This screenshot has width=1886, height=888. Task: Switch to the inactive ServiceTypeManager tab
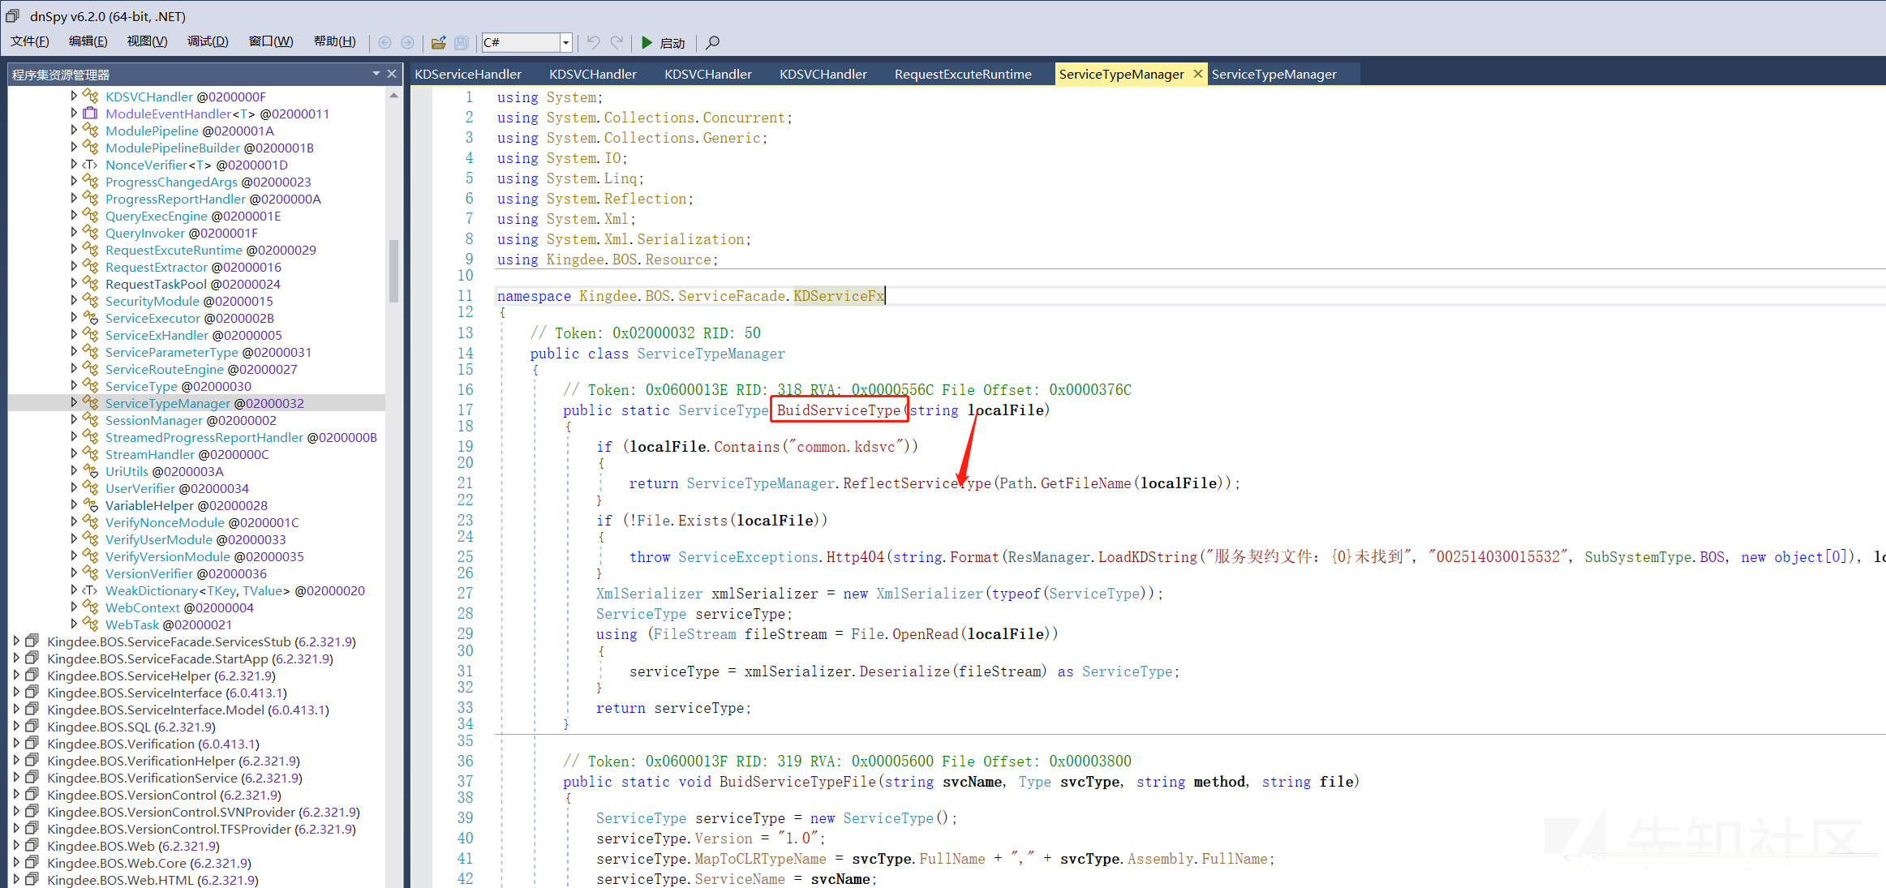point(1274,74)
